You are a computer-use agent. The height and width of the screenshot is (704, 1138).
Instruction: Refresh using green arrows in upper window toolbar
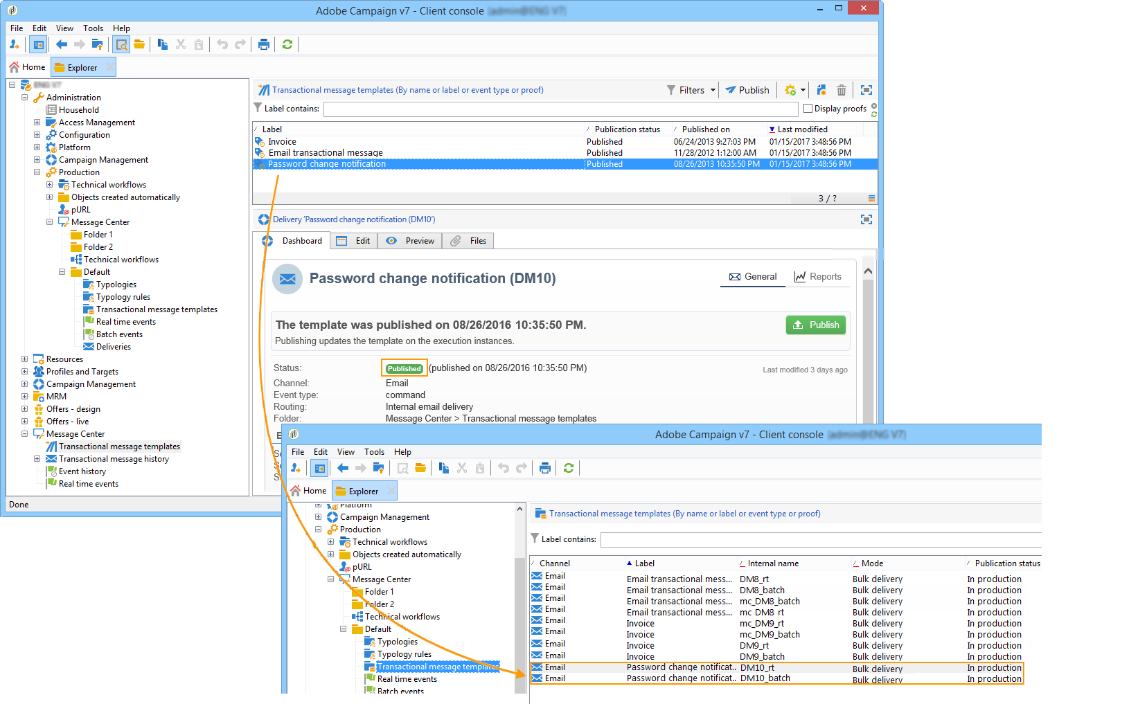pos(287,44)
